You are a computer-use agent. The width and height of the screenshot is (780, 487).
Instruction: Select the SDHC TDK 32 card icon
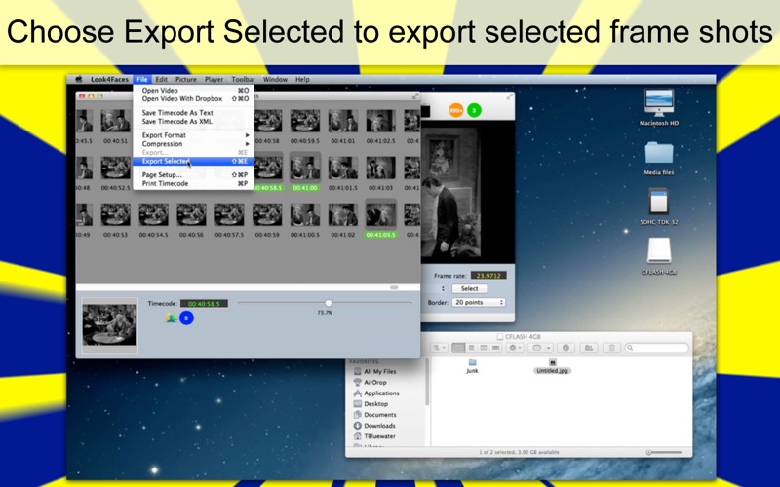click(x=659, y=206)
